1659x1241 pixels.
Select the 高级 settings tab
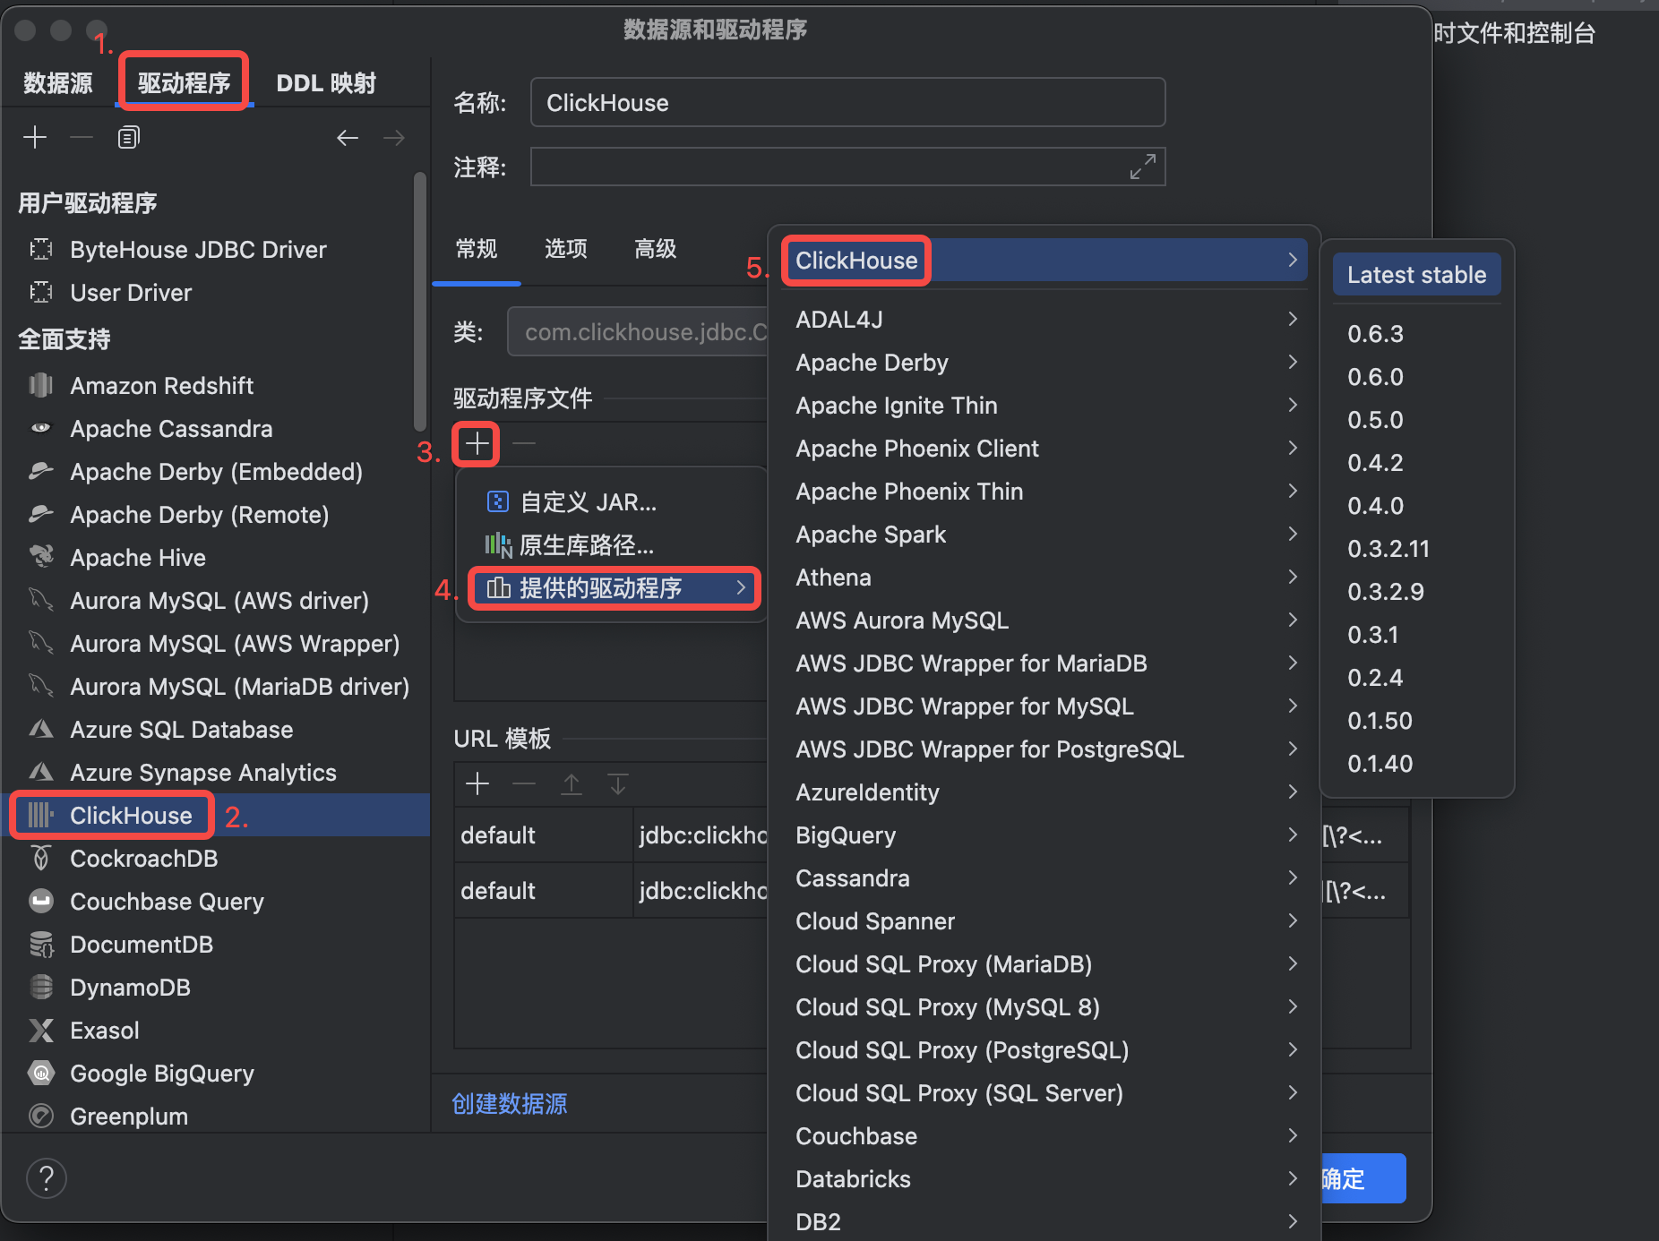pos(656,249)
